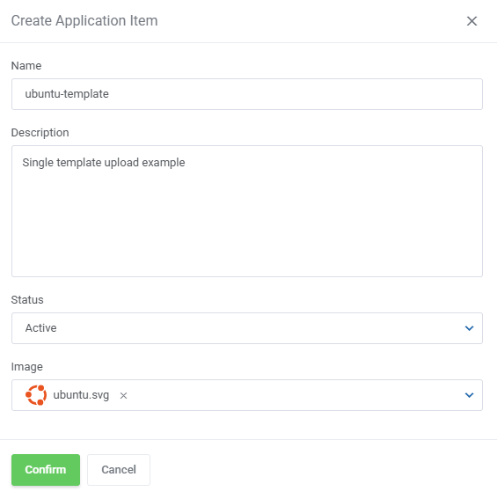
Task: Click the Image label
Action: [27, 367]
